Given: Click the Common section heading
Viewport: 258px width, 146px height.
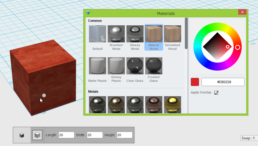Looking at the screenshot, I should click(x=95, y=21).
